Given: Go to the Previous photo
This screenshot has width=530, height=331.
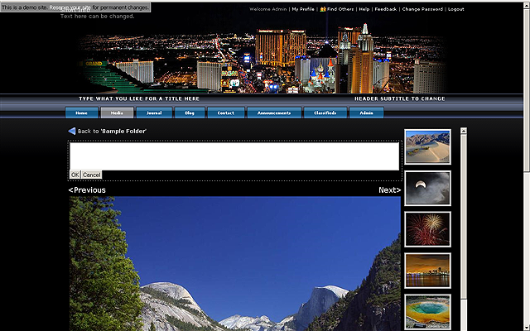Looking at the screenshot, I should 87,190.
